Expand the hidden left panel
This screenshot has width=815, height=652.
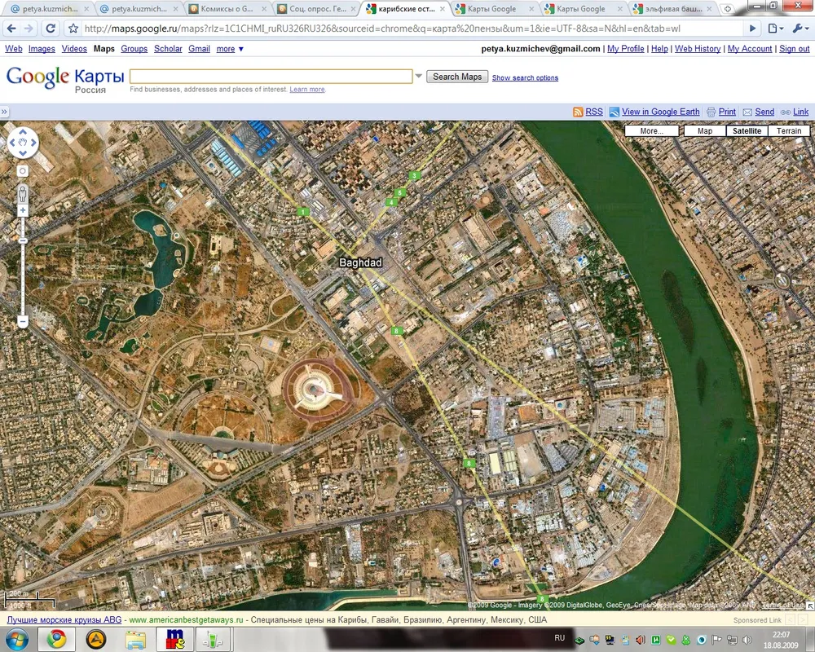click(4, 112)
